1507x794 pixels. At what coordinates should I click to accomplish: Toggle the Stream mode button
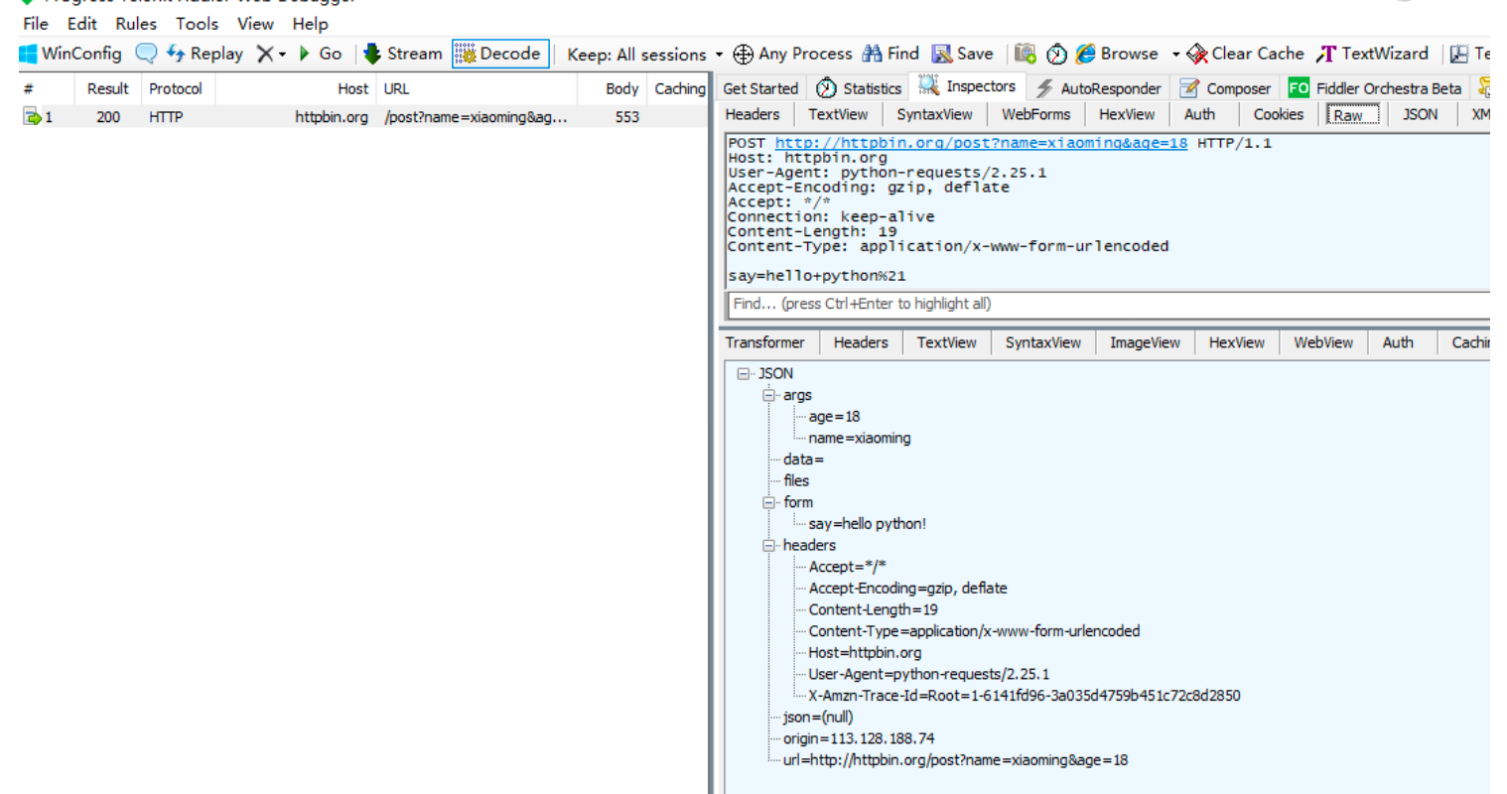point(402,54)
